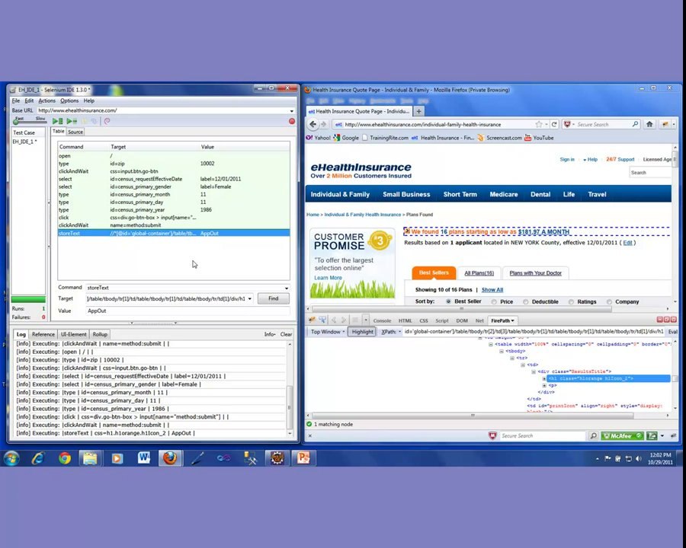The width and height of the screenshot is (686, 548).
Task: Click the Firebug bug icon
Action: pos(312,320)
